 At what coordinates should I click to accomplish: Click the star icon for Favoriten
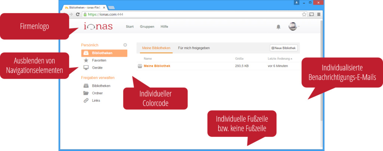click(86, 60)
